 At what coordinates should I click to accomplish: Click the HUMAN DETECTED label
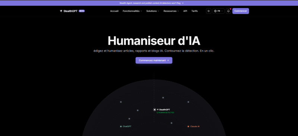[x=165, y=113]
